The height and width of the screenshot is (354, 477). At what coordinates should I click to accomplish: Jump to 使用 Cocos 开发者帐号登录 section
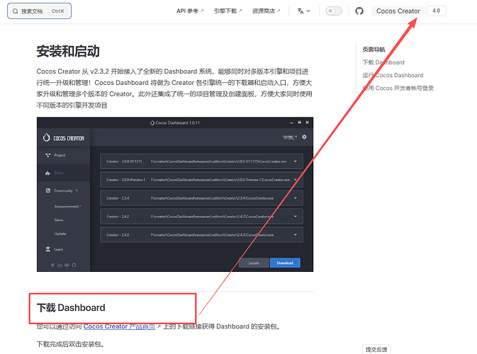(398, 88)
